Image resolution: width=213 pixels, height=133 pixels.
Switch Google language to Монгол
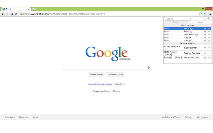(x=116, y=91)
